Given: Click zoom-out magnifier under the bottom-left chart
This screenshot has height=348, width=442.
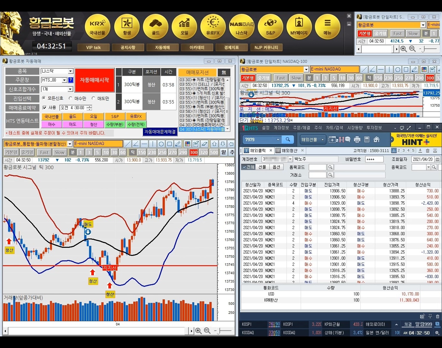Looking at the screenshot, I should pyautogui.click(x=207, y=331).
